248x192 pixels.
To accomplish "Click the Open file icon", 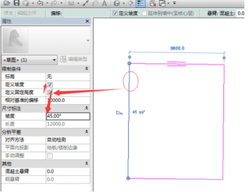I will 7,3.
